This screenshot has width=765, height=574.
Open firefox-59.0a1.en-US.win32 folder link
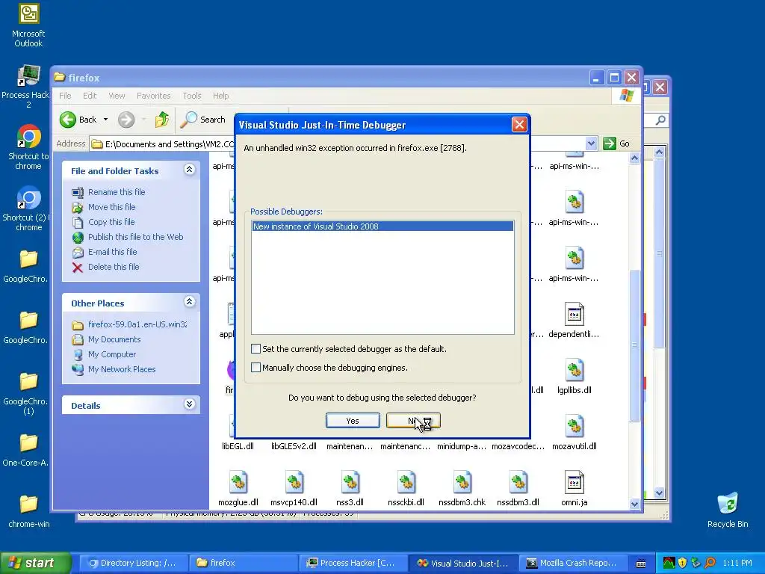[137, 324]
